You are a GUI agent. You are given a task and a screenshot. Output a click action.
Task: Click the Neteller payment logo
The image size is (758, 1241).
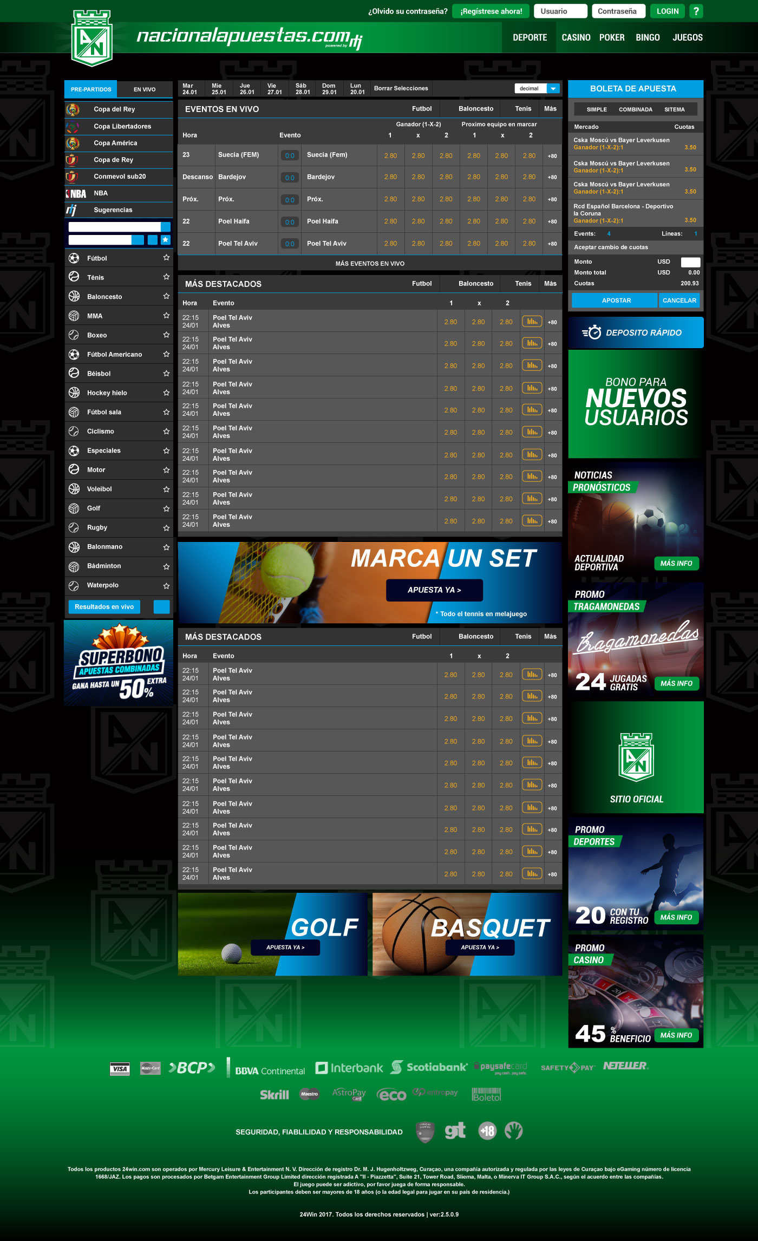pos(625,1066)
